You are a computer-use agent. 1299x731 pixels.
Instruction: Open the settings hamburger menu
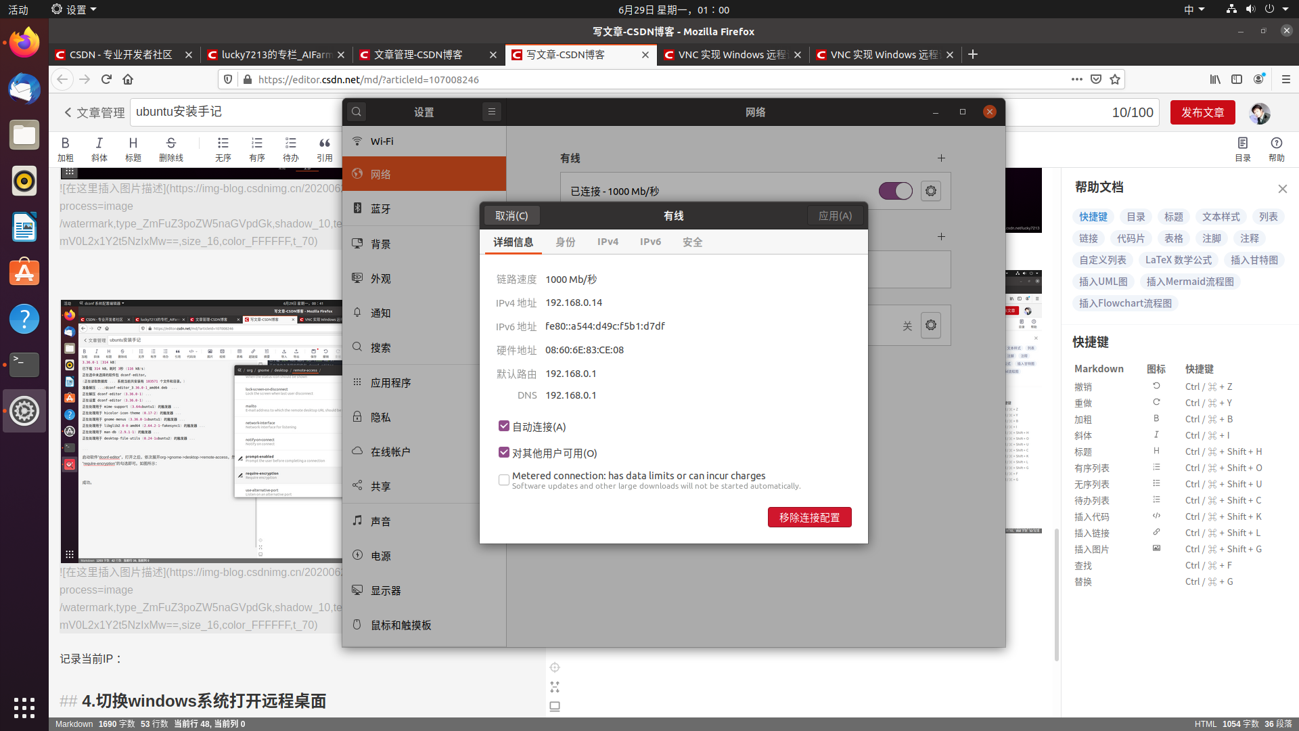pyautogui.click(x=492, y=112)
